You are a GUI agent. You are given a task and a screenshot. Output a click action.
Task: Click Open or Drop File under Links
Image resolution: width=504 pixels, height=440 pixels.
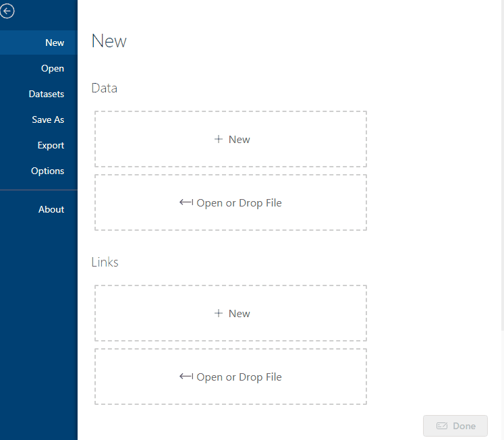click(231, 377)
